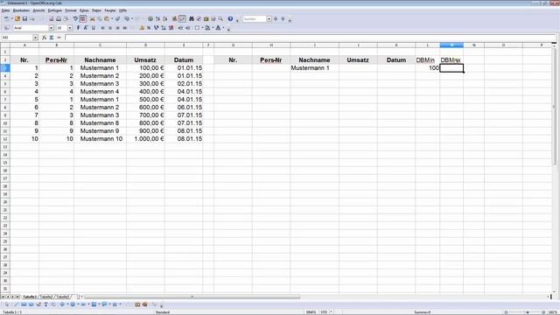Expand the Basic Shapes dropdown in drawing toolbar
The height and width of the screenshot is (315, 560).
point(67,304)
